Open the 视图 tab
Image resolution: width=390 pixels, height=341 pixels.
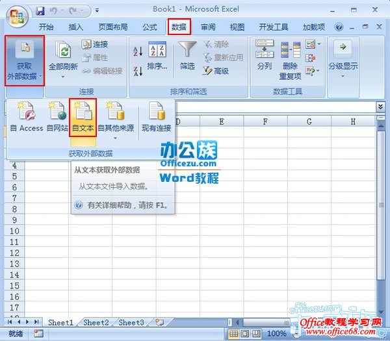coord(237,27)
